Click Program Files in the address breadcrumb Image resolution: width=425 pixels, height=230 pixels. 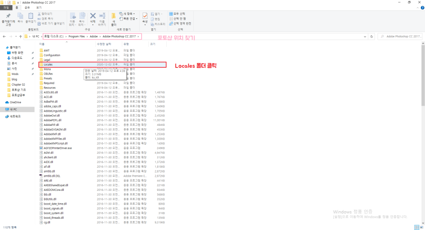point(76,36)
